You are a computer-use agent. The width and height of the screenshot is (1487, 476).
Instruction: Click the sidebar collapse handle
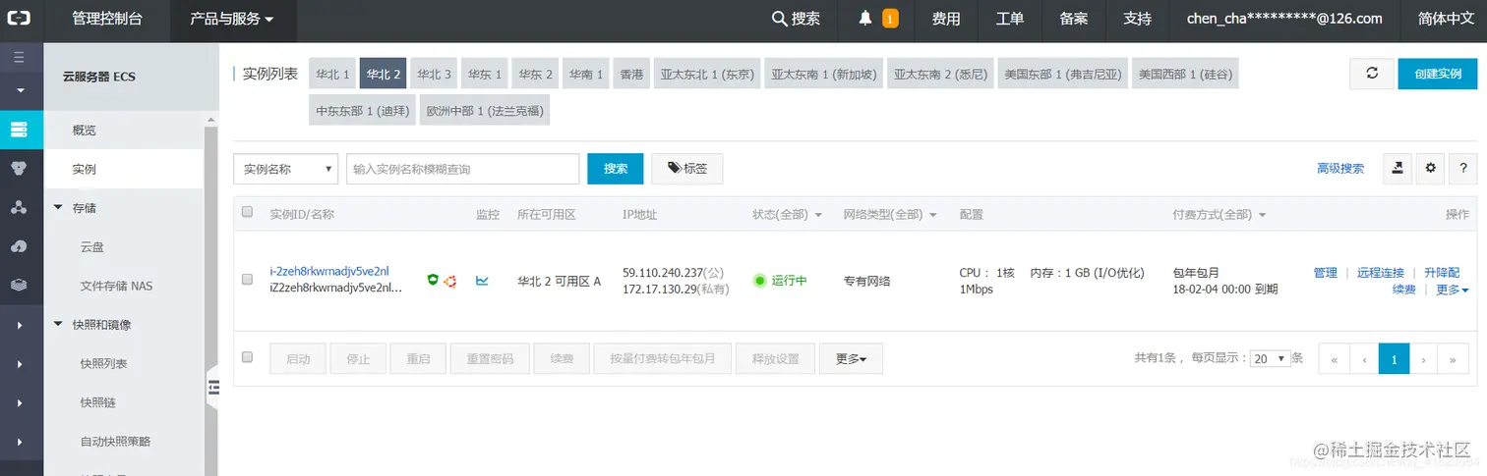tap(211, 390)
